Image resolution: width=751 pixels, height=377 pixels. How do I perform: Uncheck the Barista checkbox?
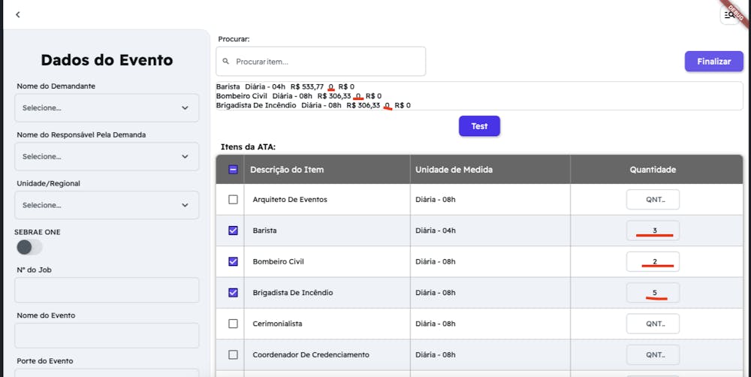[233, 231]
